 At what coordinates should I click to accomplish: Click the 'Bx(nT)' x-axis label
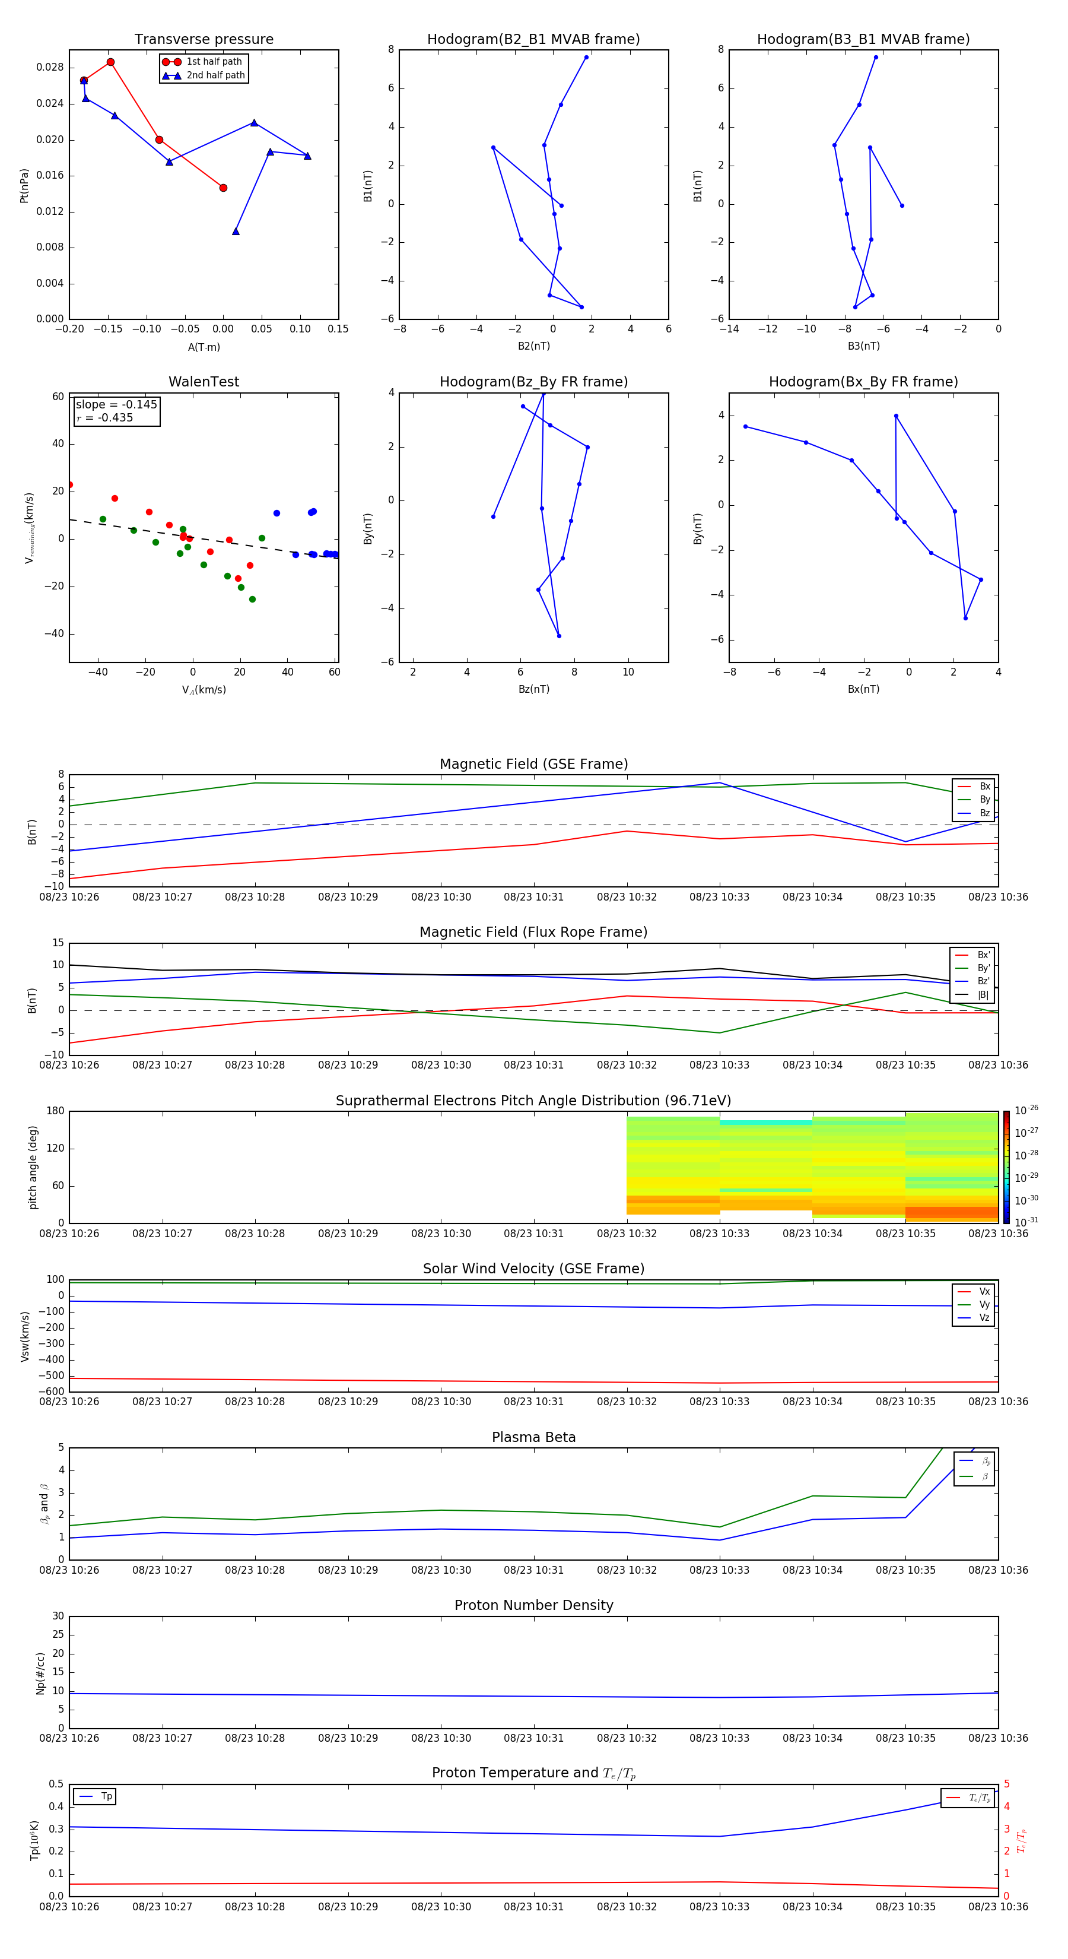[x=863, y=689]
